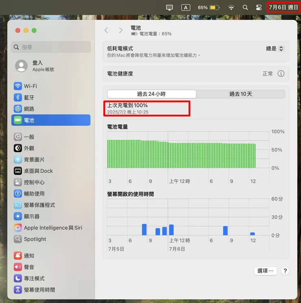301x303 pixels.
Task: Click the question mark help button
Action: click(285, 271)
